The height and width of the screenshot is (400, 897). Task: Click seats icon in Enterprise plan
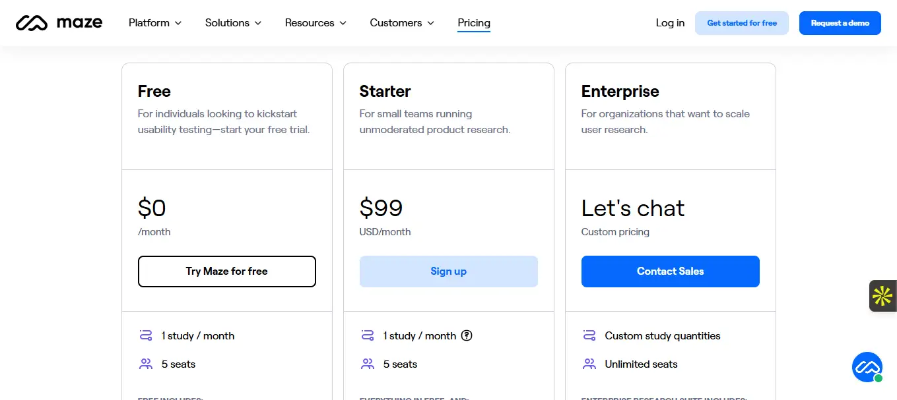point(589,364)
